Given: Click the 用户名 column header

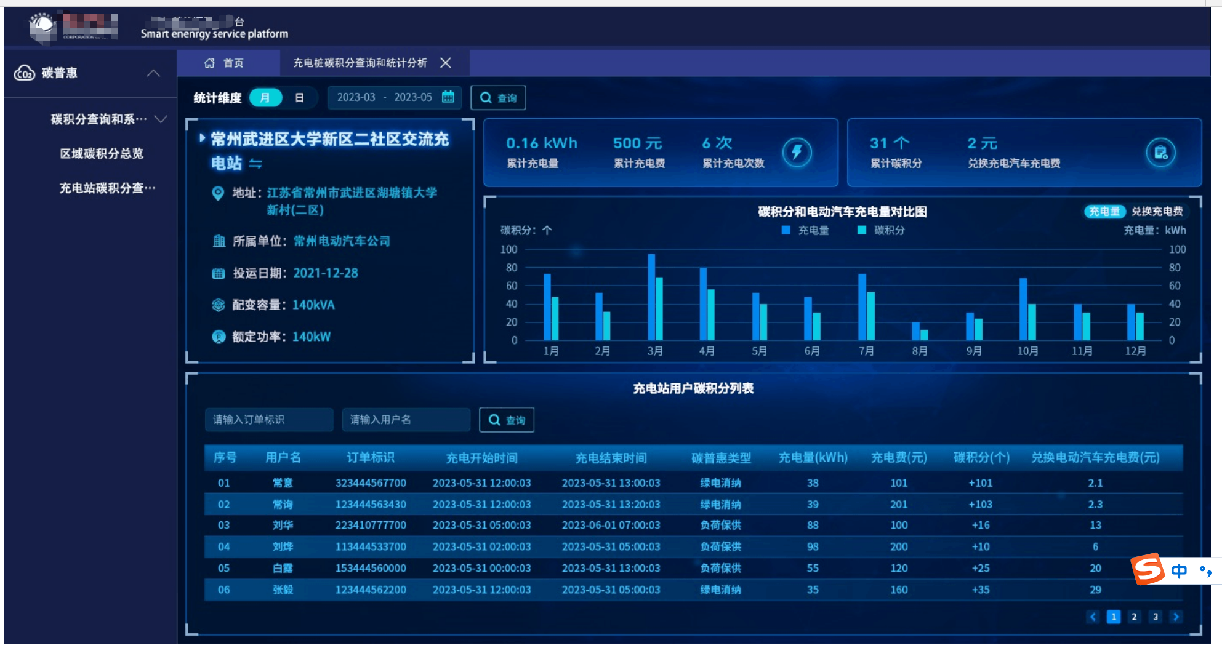Looking at the screenshot, I should coord(283,457).
